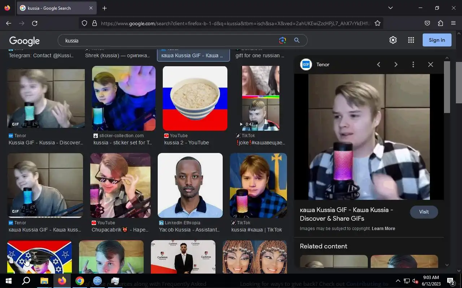Save page to Pocket
The image size is (462, 288).
click(427, 23)
